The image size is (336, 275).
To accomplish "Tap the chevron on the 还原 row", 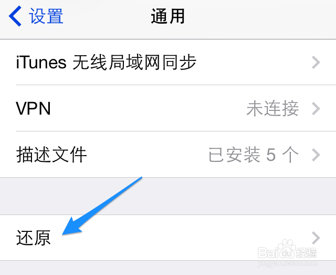I will [316, 238].
